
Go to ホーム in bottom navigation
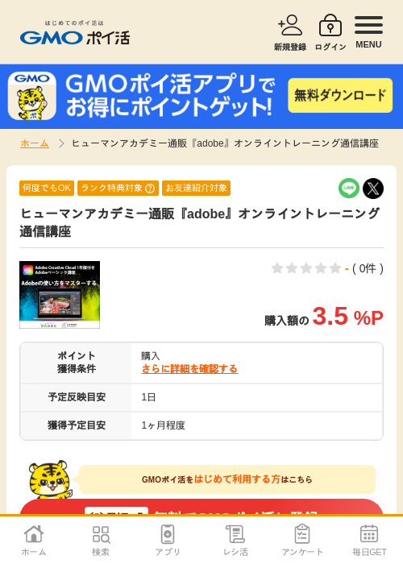(34, 541)
